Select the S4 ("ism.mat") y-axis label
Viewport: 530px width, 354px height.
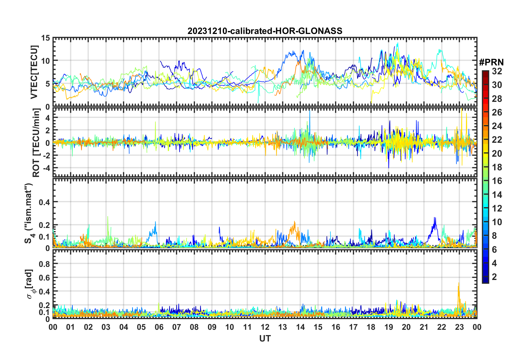(x=29, y=213)
